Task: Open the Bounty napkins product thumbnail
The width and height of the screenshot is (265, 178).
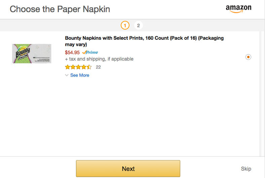Action: 32,54
